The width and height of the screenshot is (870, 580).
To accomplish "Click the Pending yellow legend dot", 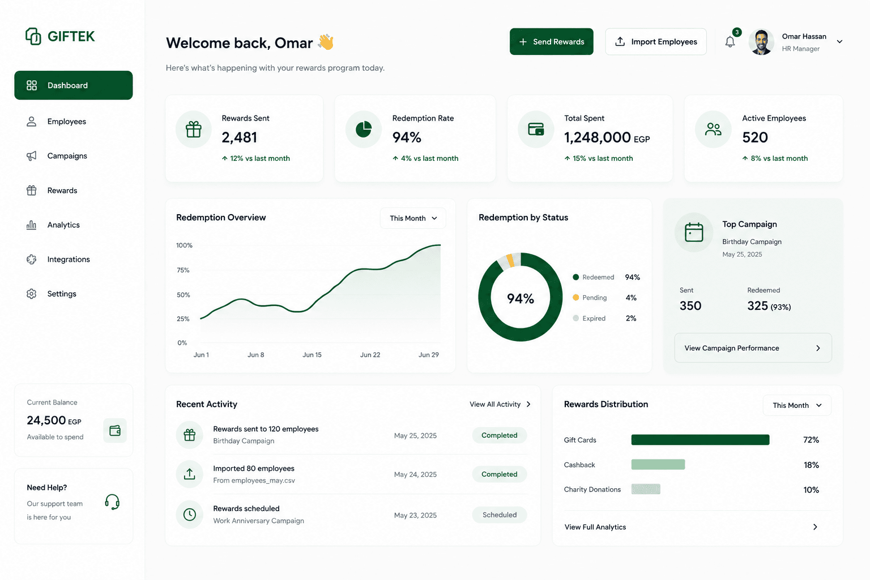I will [576, 297].
